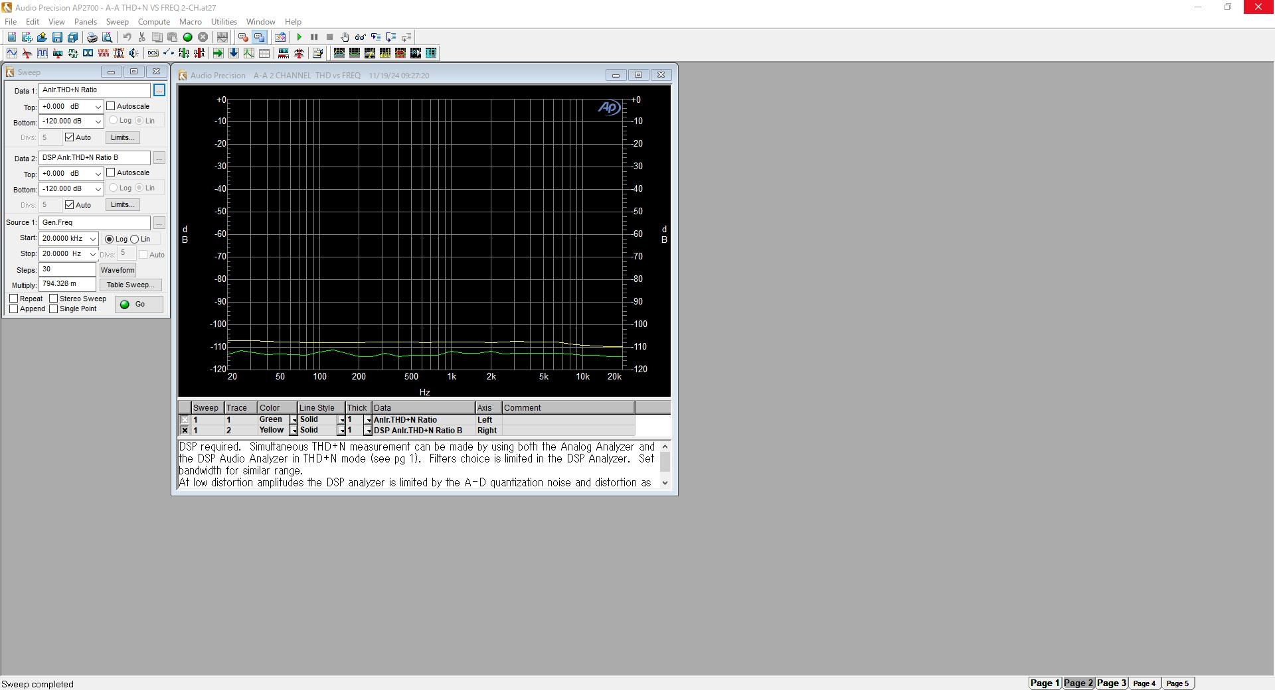1275x690 pixels.
Task: Open the Data Editor table icon
Action: [x=264, y=53]
